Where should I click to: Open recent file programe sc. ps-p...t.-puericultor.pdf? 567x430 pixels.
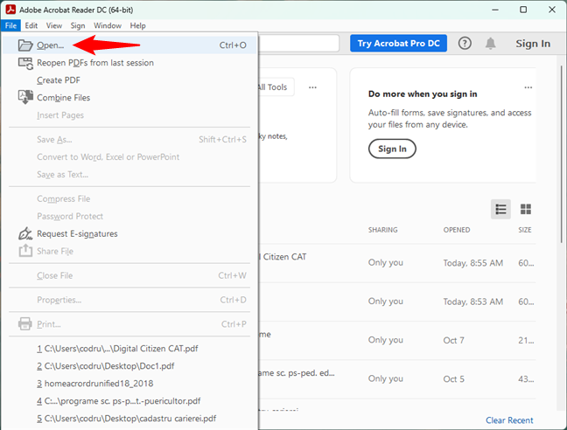[x=129, y=401]
